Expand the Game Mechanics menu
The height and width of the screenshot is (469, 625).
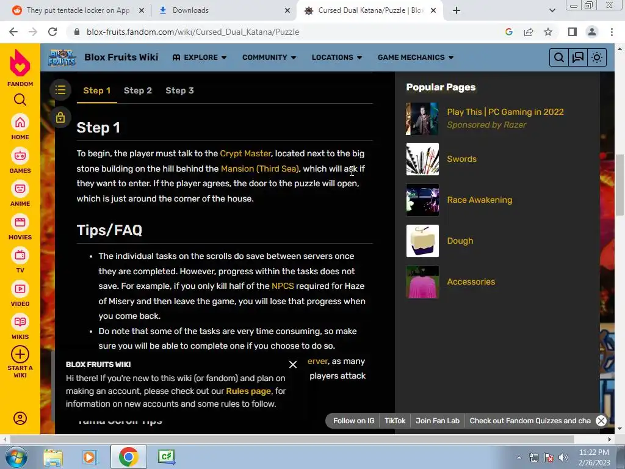click(x=415, y=57)
